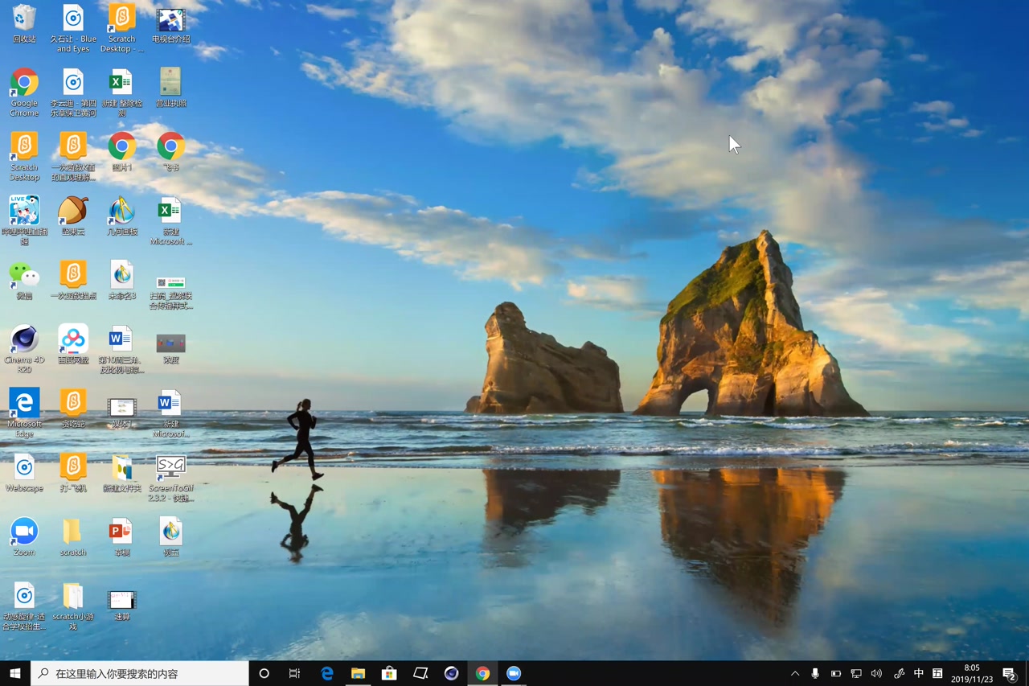This screenshot has width=1029, height=686.
Task: Select the 未命名3 sketchpad file
Action: tap(122, 281)
